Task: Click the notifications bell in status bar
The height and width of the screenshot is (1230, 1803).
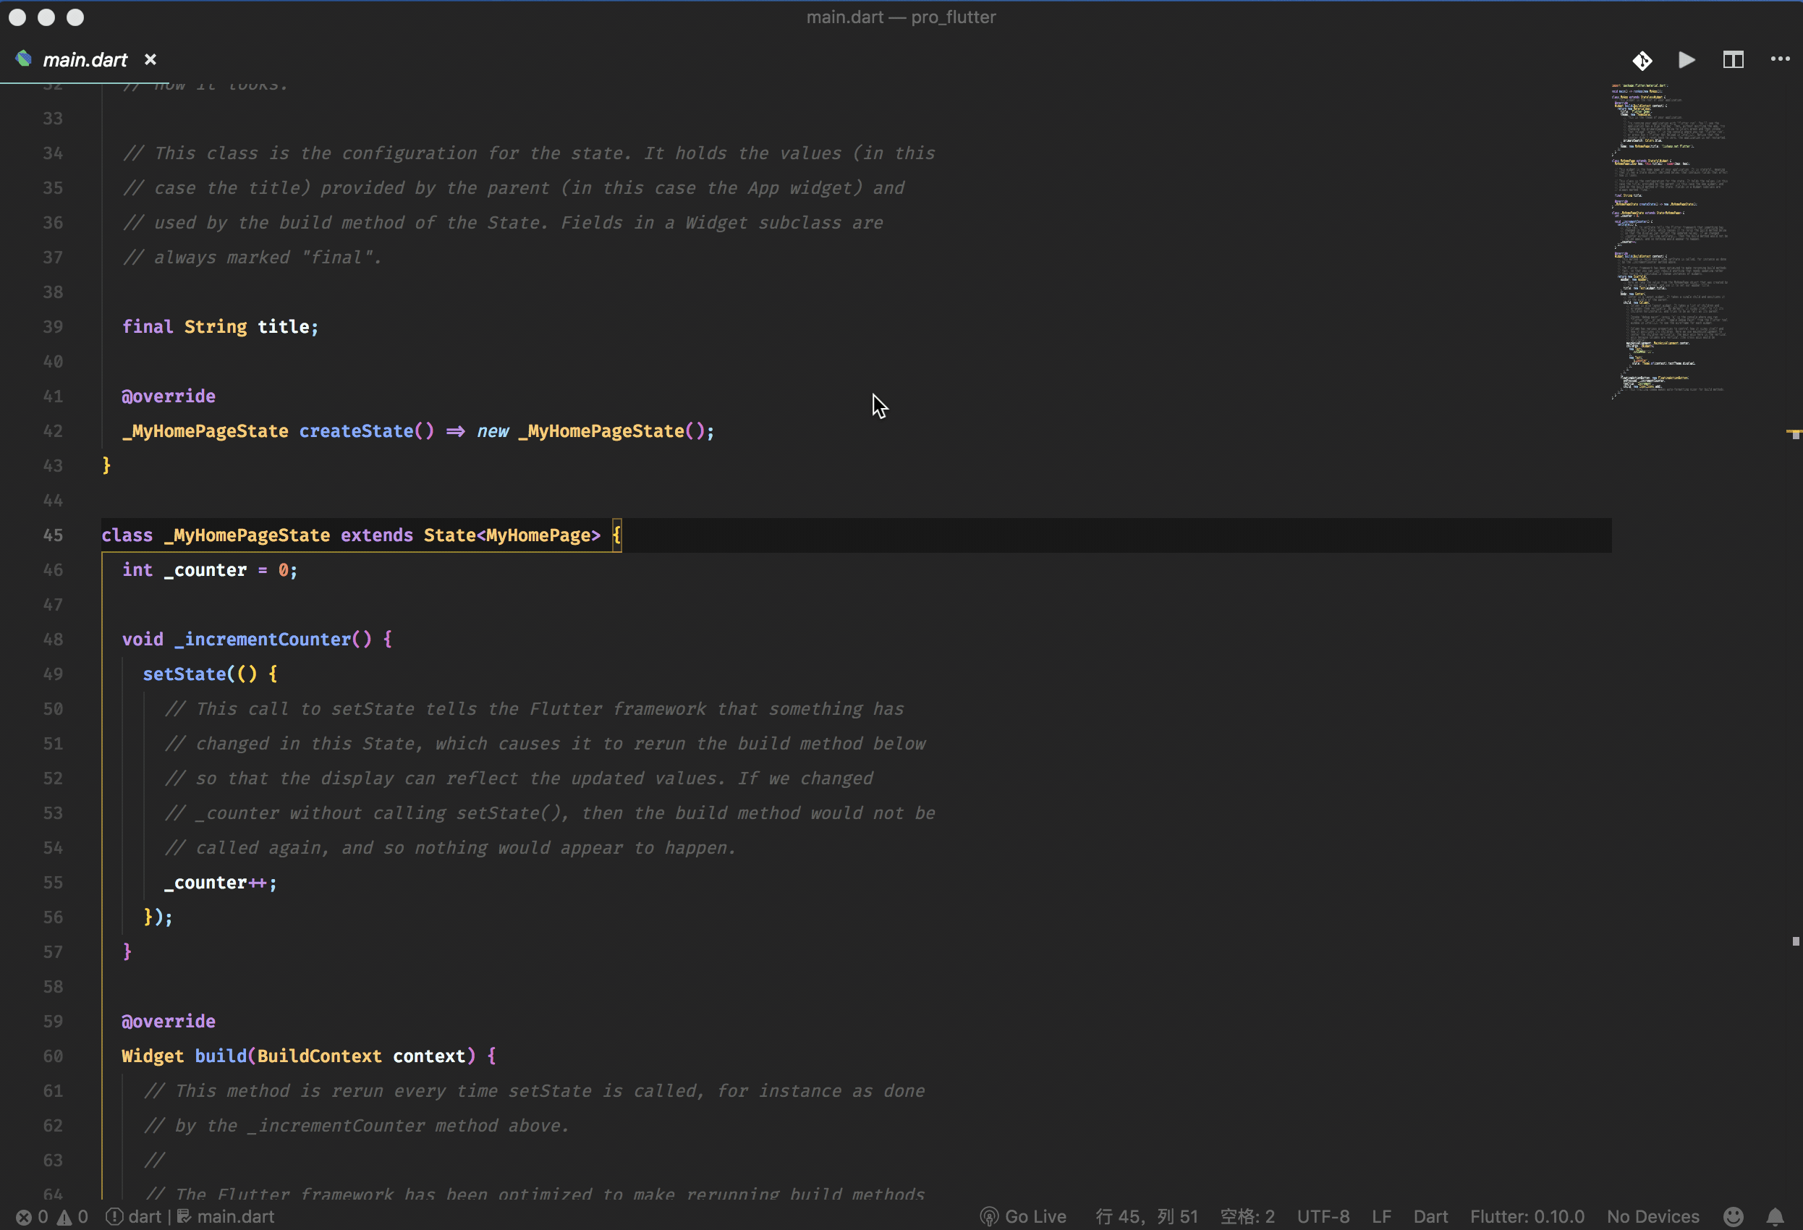Action: click(1775, 1216)
